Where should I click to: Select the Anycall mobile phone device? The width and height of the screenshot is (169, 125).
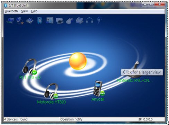(98, 88)
